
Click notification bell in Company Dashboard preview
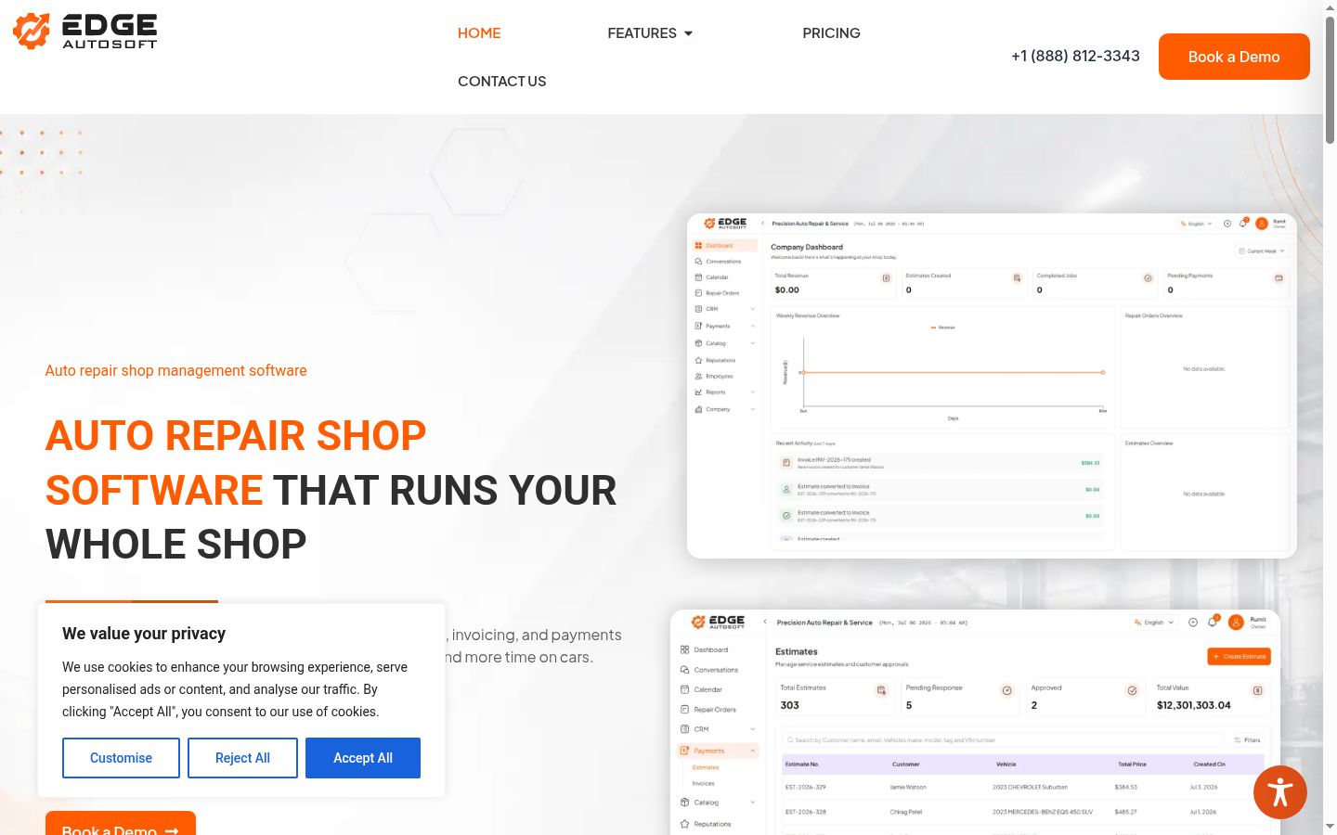1243,224
